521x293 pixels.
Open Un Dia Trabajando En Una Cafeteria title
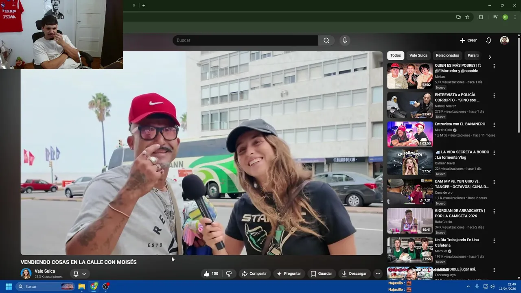tap(457, 243)
